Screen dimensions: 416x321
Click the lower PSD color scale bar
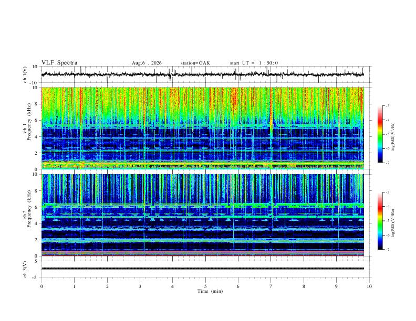[380, 221]
